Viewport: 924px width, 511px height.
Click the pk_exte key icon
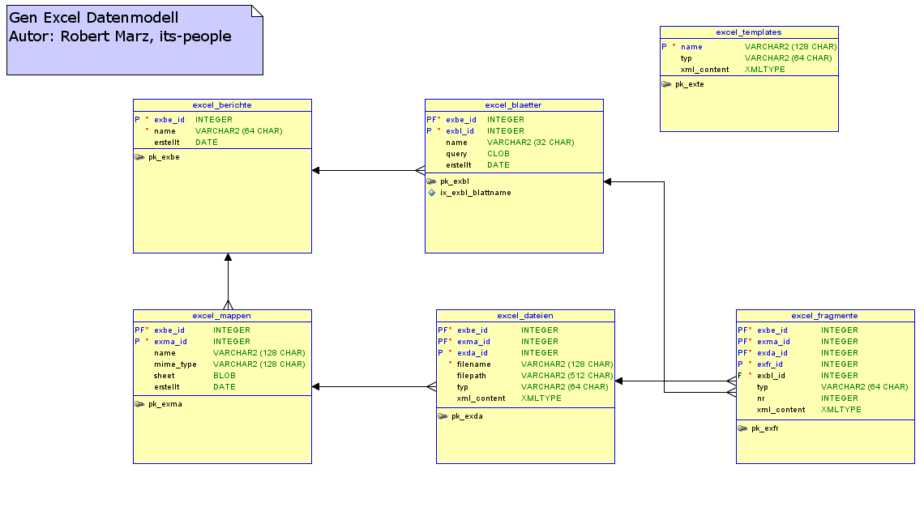coord(666,84)
